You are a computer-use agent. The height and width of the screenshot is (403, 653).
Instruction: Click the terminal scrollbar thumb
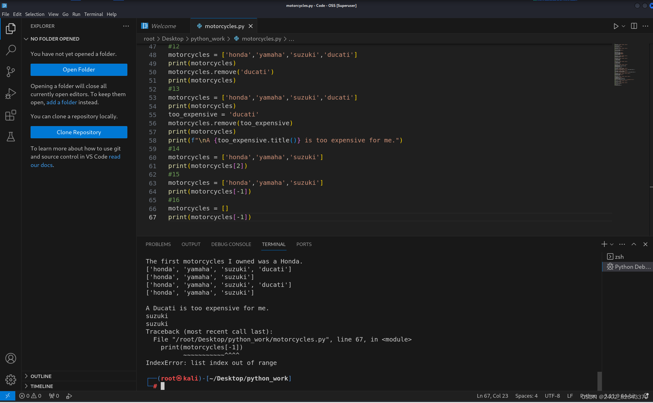pos(599,381)
